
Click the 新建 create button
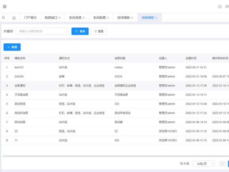point(12,47)
